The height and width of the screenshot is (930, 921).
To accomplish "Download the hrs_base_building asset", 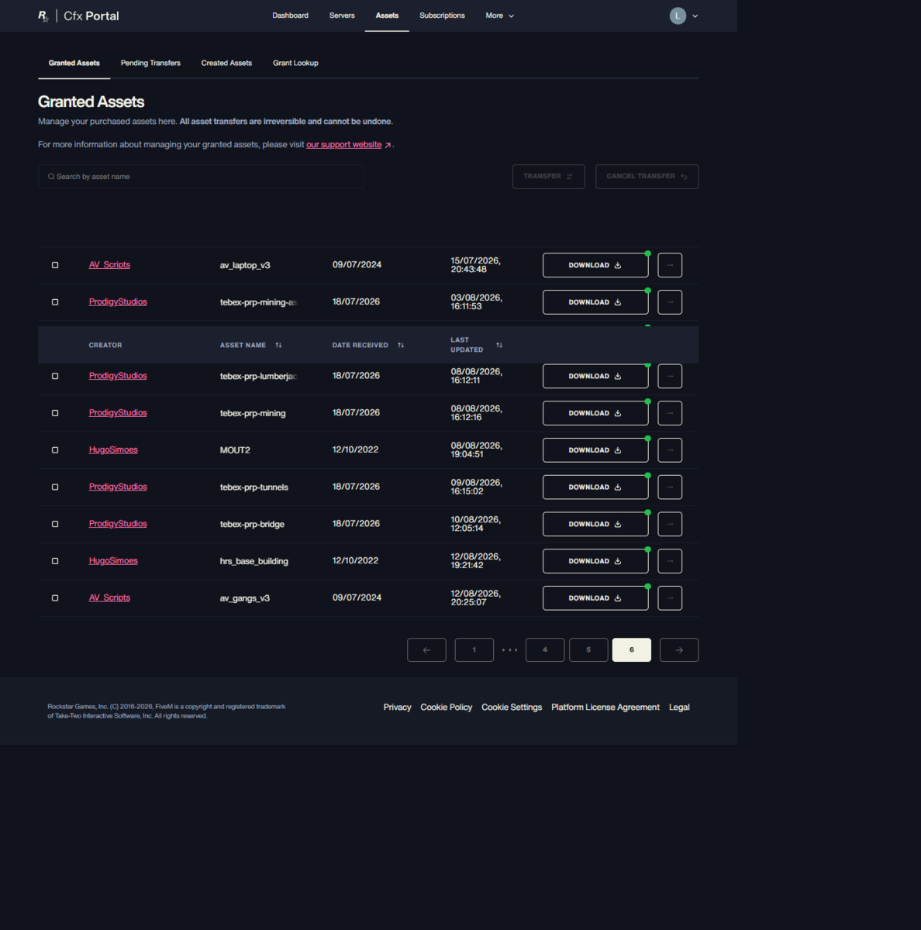I will point(595,561).
